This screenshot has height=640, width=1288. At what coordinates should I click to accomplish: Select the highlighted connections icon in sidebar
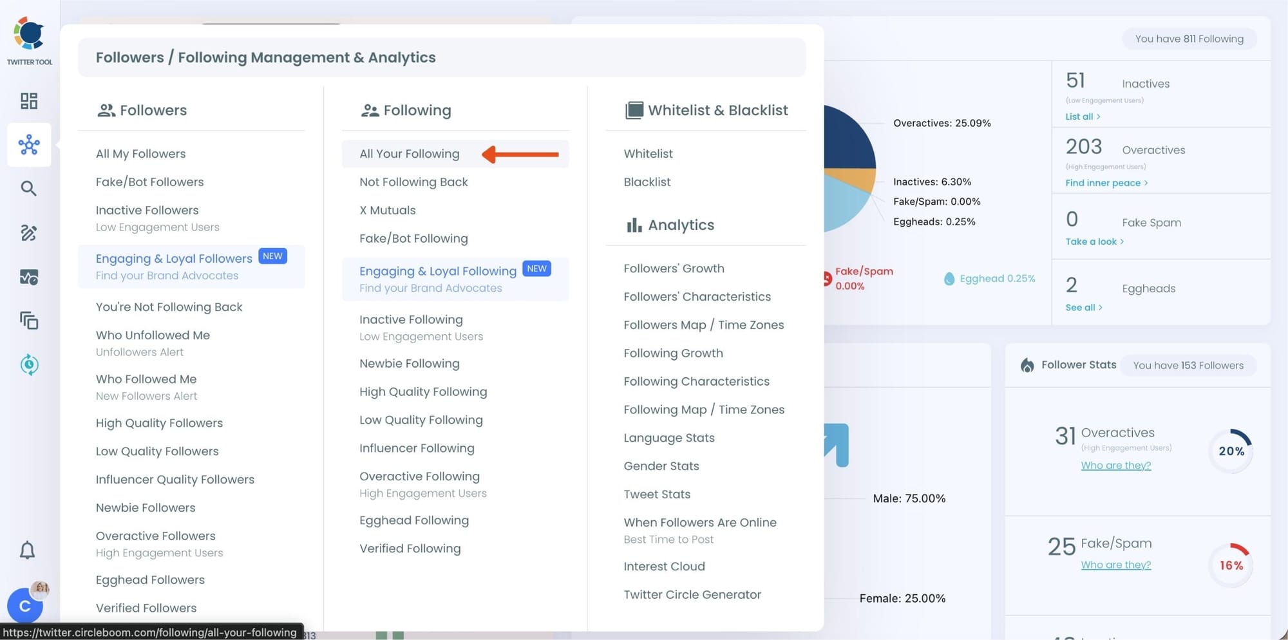click(x=28, y=145)
